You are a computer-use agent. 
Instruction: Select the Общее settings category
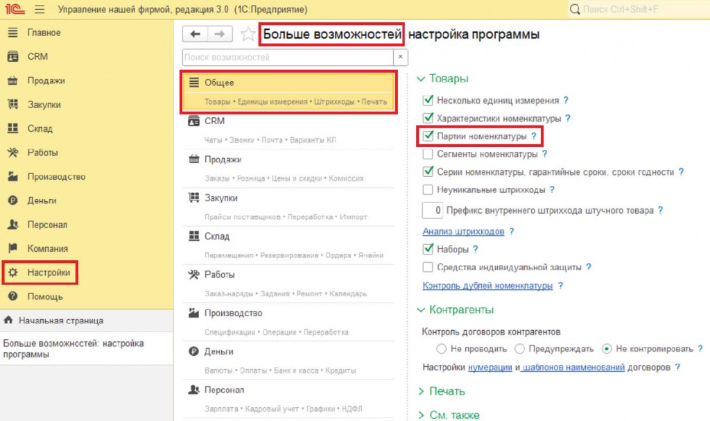[x=288, y=92]
